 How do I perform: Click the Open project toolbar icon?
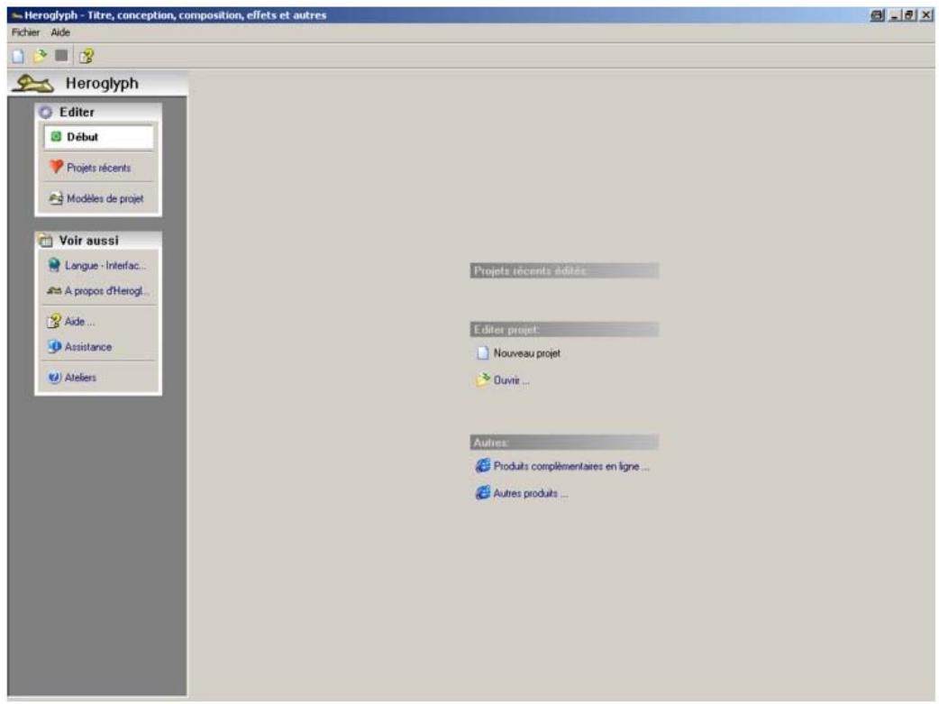click(x=40, y=56)
